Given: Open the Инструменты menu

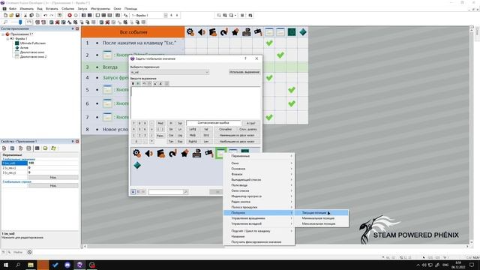Looking at the screenshot, I should click(100, 8).
